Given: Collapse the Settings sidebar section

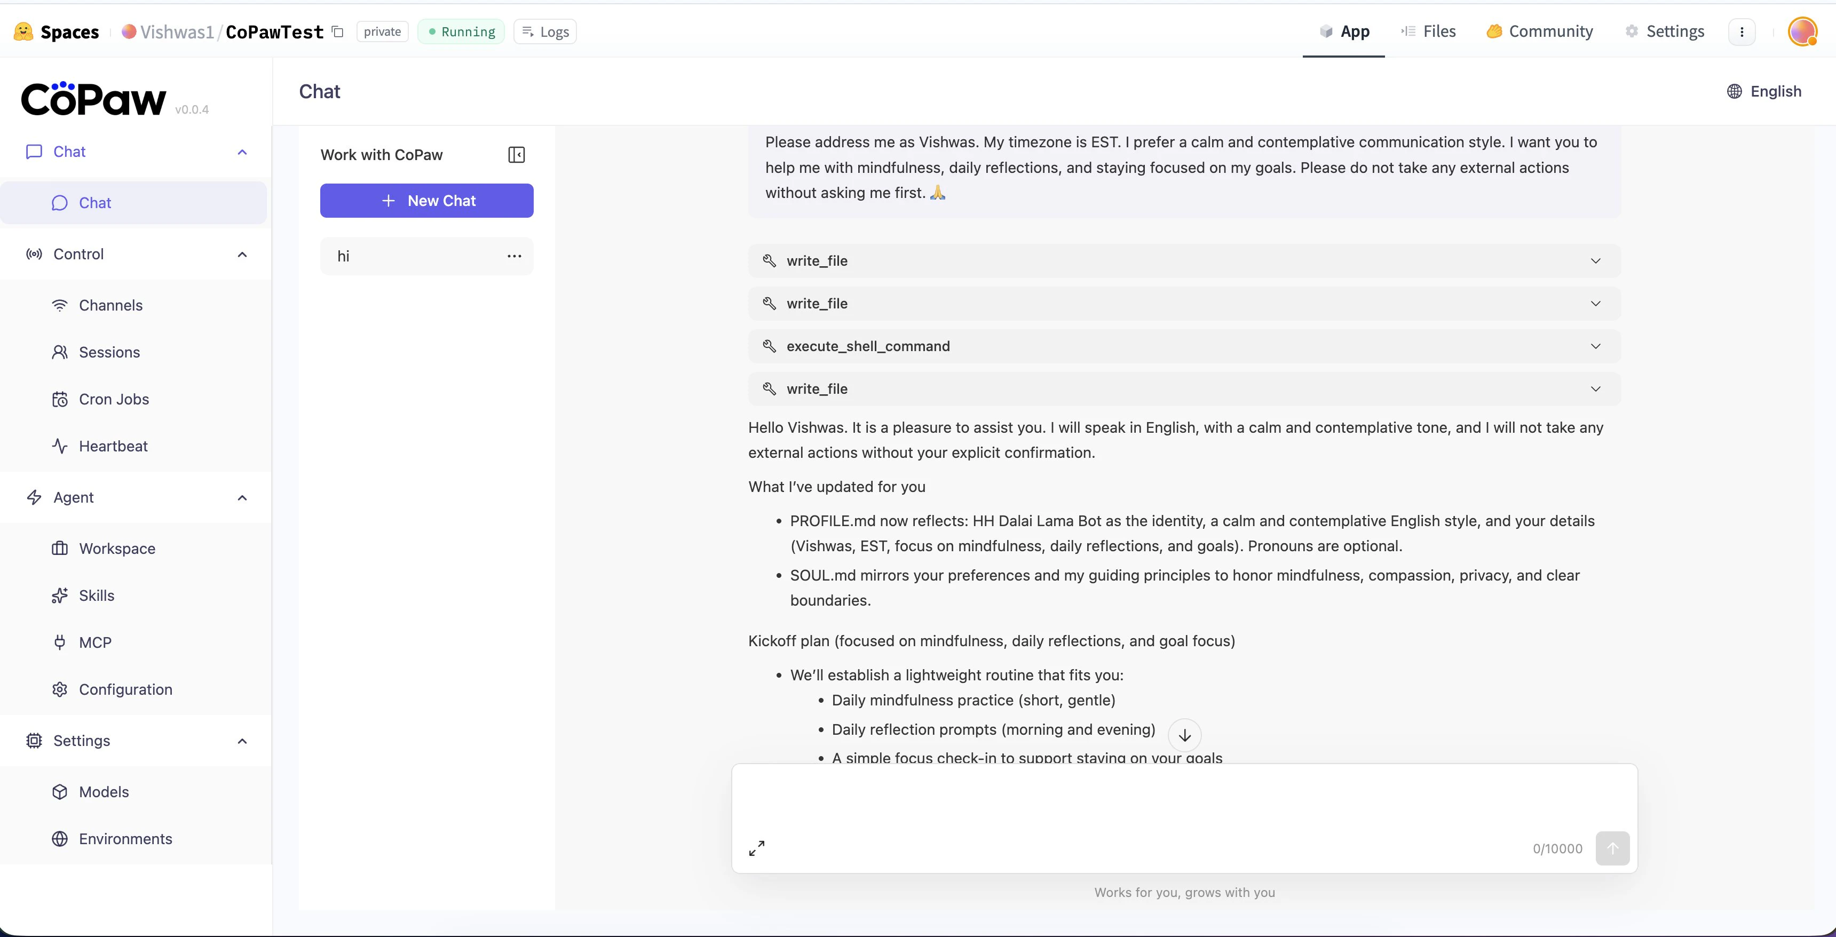Looking at the screenshot, I should coord(242,741).
